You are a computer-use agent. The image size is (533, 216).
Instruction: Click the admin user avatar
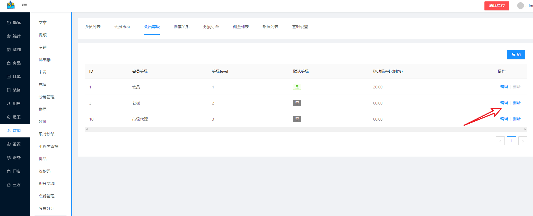tap(520, 6)
